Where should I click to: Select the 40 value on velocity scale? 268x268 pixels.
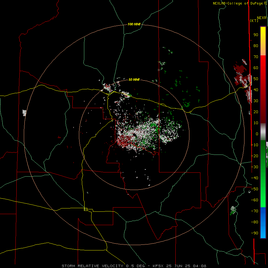256,90
